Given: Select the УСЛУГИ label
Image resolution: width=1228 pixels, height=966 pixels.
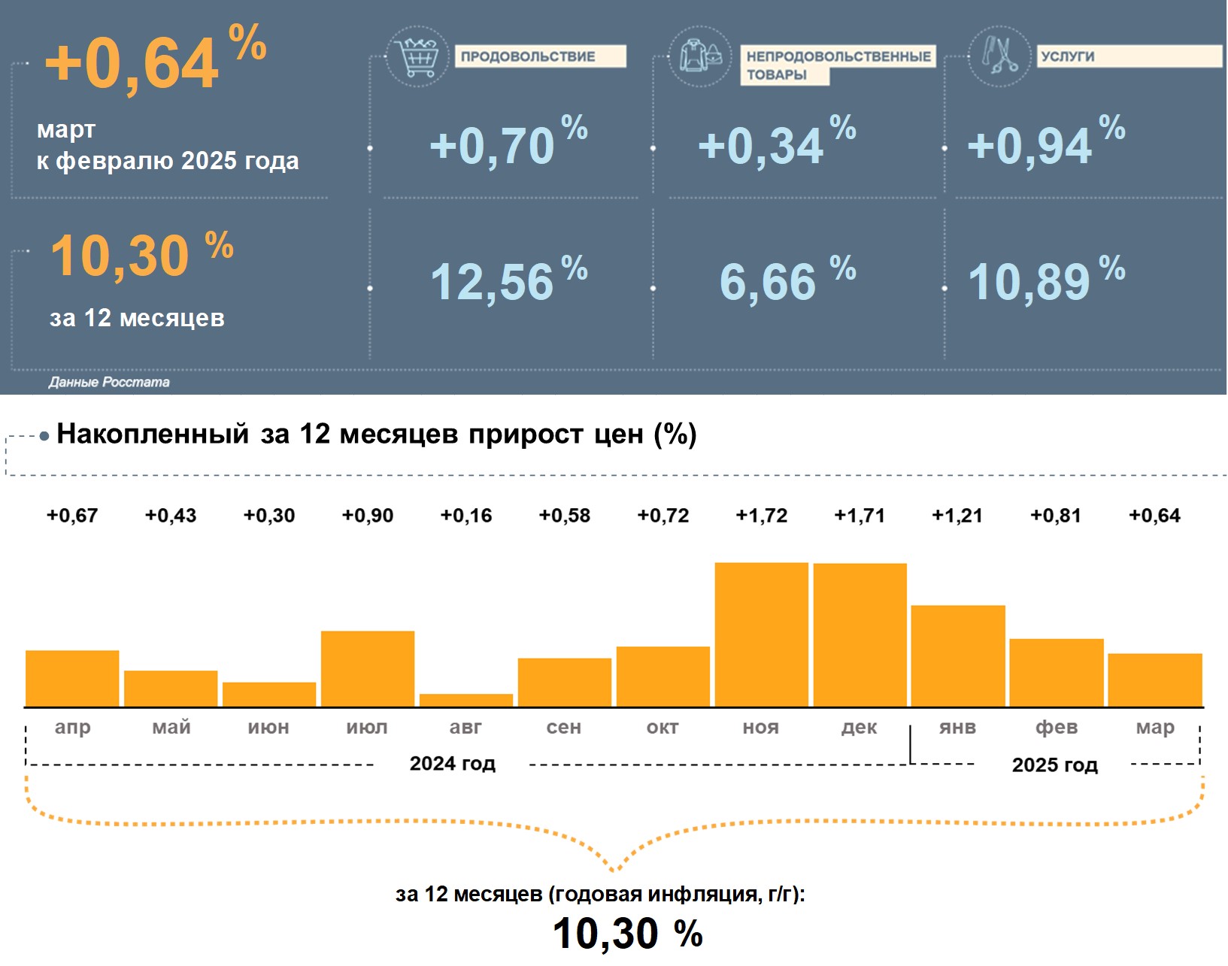Looking at the screenshot, I should point(1129,56).
